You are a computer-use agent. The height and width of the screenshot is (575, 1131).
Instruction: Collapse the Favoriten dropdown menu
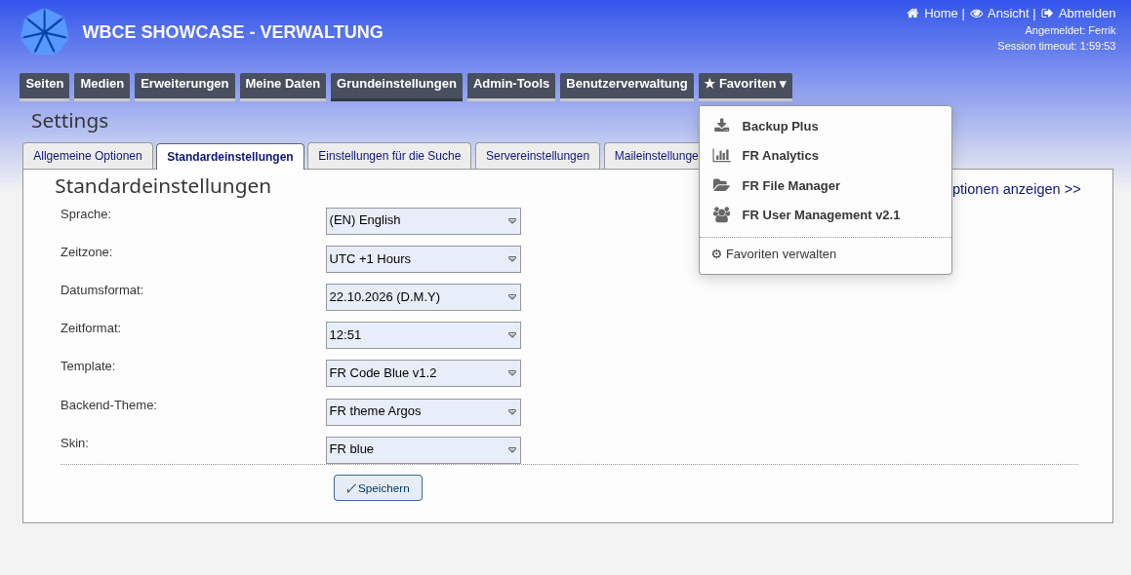(x=746, y=85)
